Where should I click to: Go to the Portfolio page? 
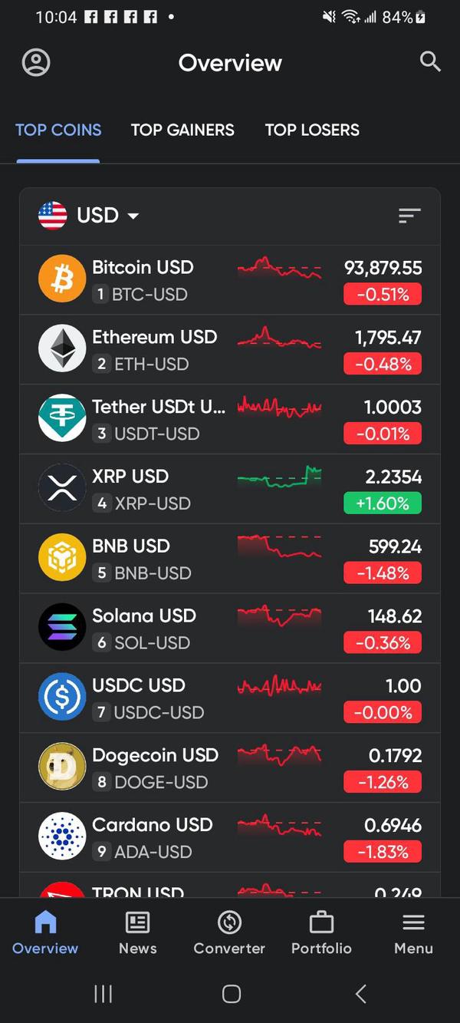(x=321, y=932)
